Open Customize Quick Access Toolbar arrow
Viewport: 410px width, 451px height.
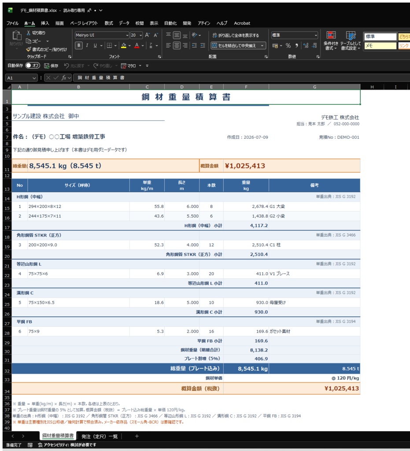(147, 66)
